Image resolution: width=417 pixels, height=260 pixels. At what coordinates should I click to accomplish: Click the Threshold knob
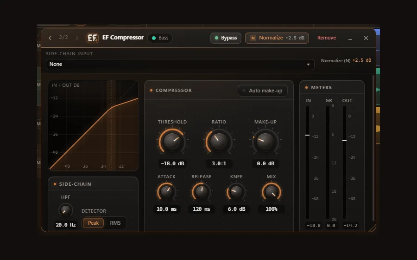pos(172,141)
